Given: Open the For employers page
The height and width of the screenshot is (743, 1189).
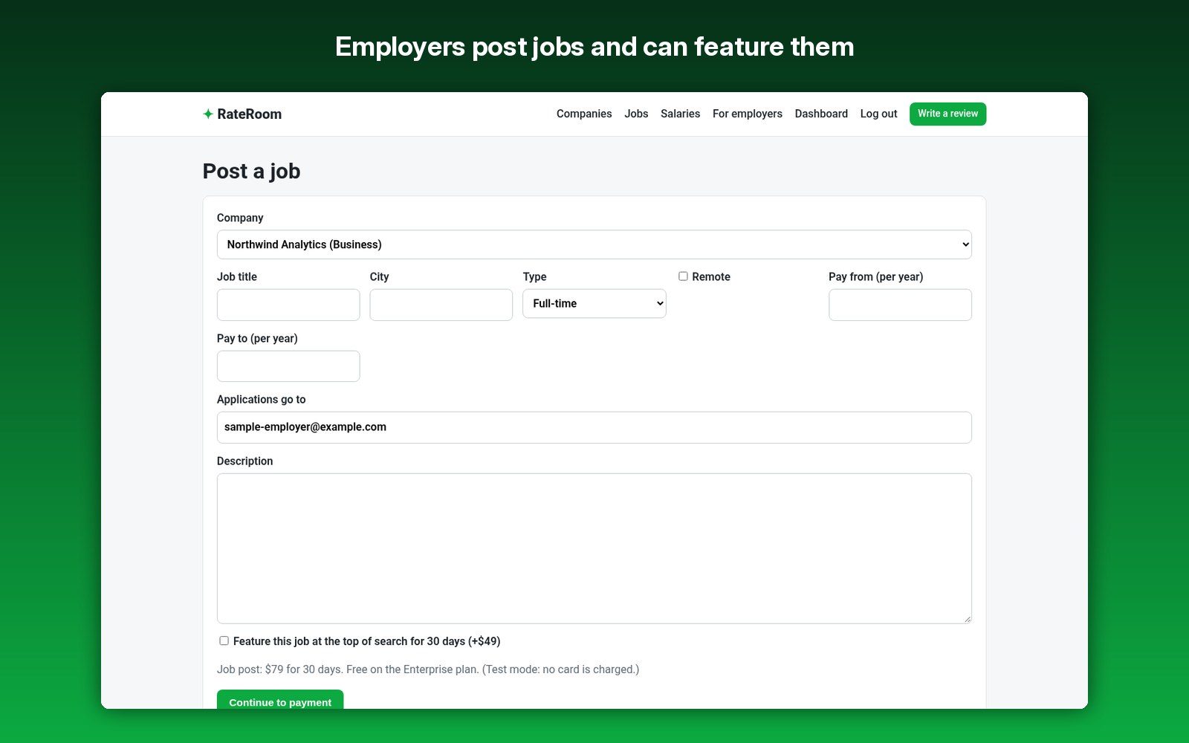Looking at the screenshot, I should (747, 114).
